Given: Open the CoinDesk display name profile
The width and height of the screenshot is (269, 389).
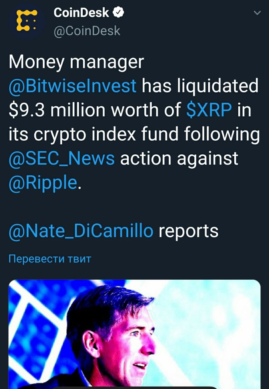Looking at the screenshot, I should [81, 12].
